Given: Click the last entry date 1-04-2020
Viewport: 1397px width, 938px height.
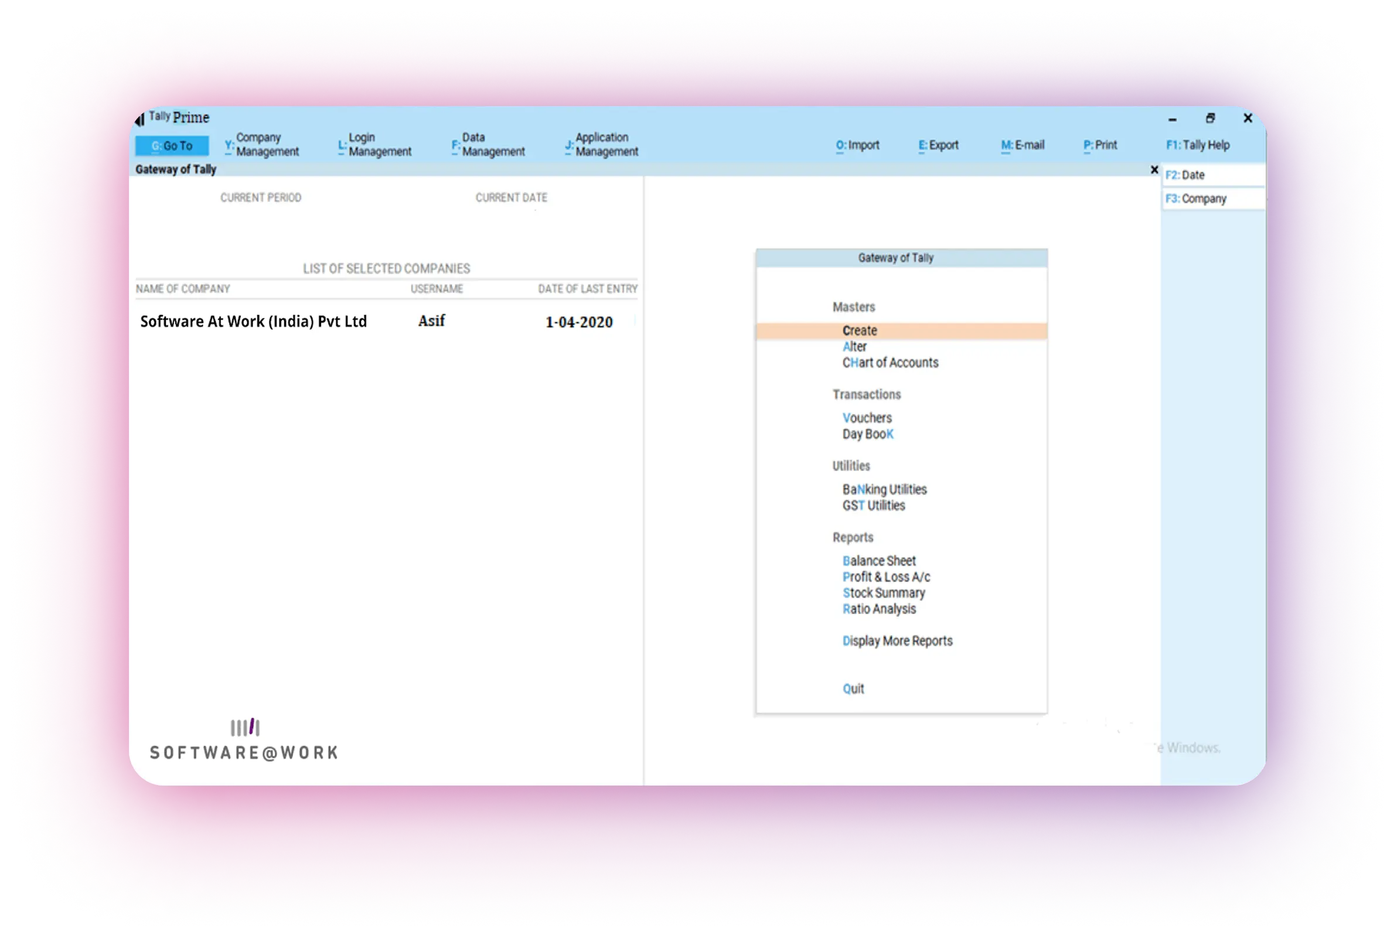Looking at the screenshot, I should (578, 322).
